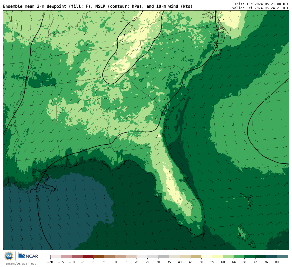Pick the 45 to 50 khaki swatch

[196, 257]
